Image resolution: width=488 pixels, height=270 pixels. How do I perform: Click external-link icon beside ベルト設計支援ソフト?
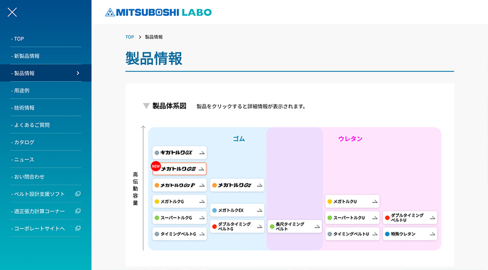pyautogui.click(x=78, y=194)
